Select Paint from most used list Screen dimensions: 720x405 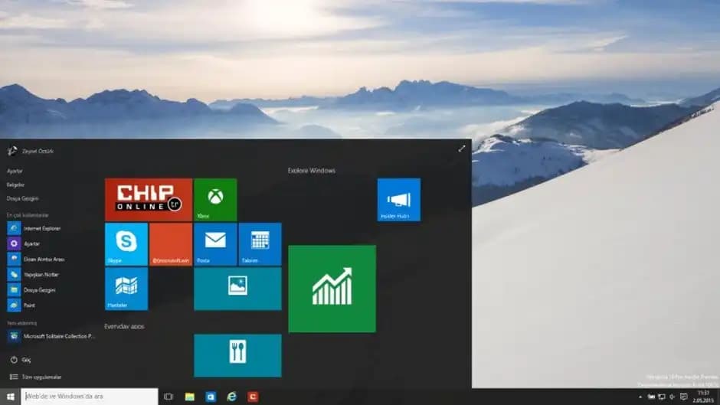coord(29,305)
